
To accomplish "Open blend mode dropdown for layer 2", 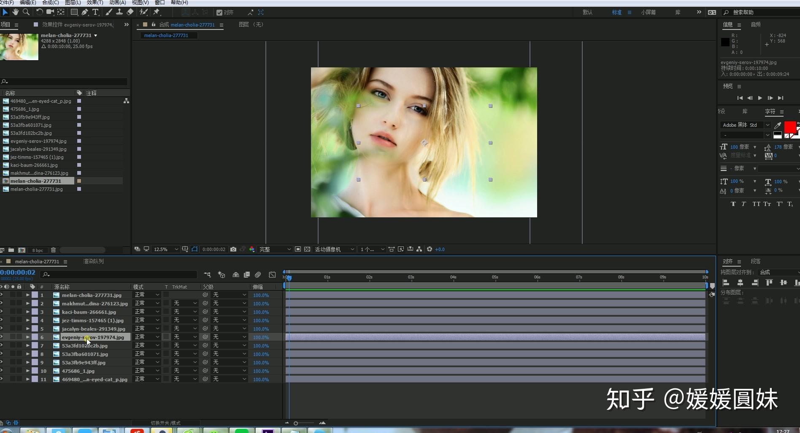I will click(146, 303).
